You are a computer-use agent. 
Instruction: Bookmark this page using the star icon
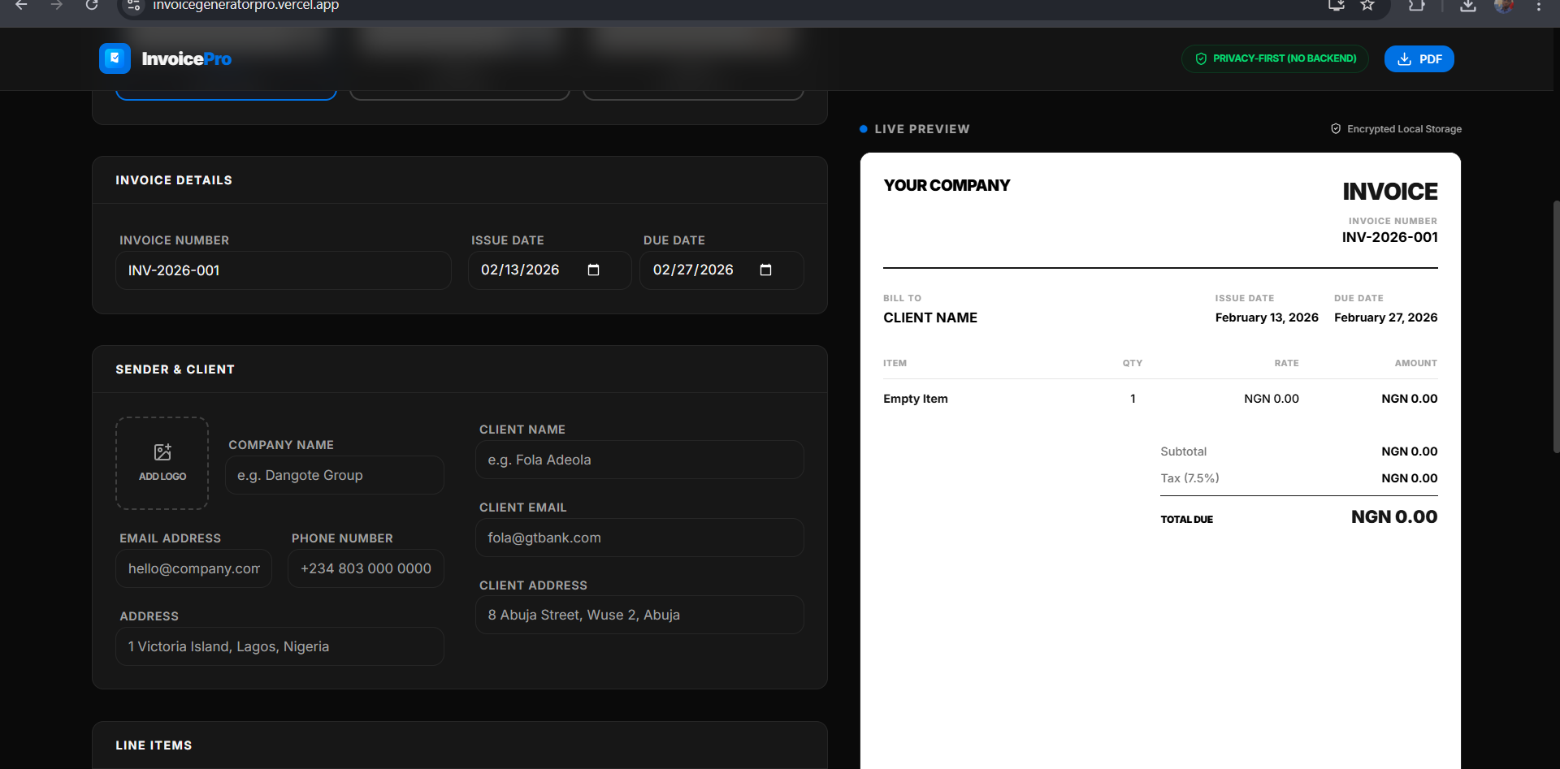pos(1367,6)
